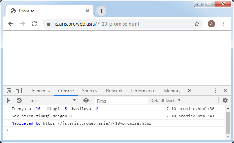Click the console scrollbar thumb
The height and width of the screenshot is (143, 234).
228,123
